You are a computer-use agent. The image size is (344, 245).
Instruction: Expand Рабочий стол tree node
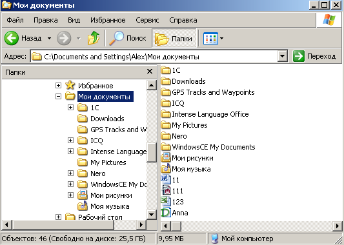point(58,217)
